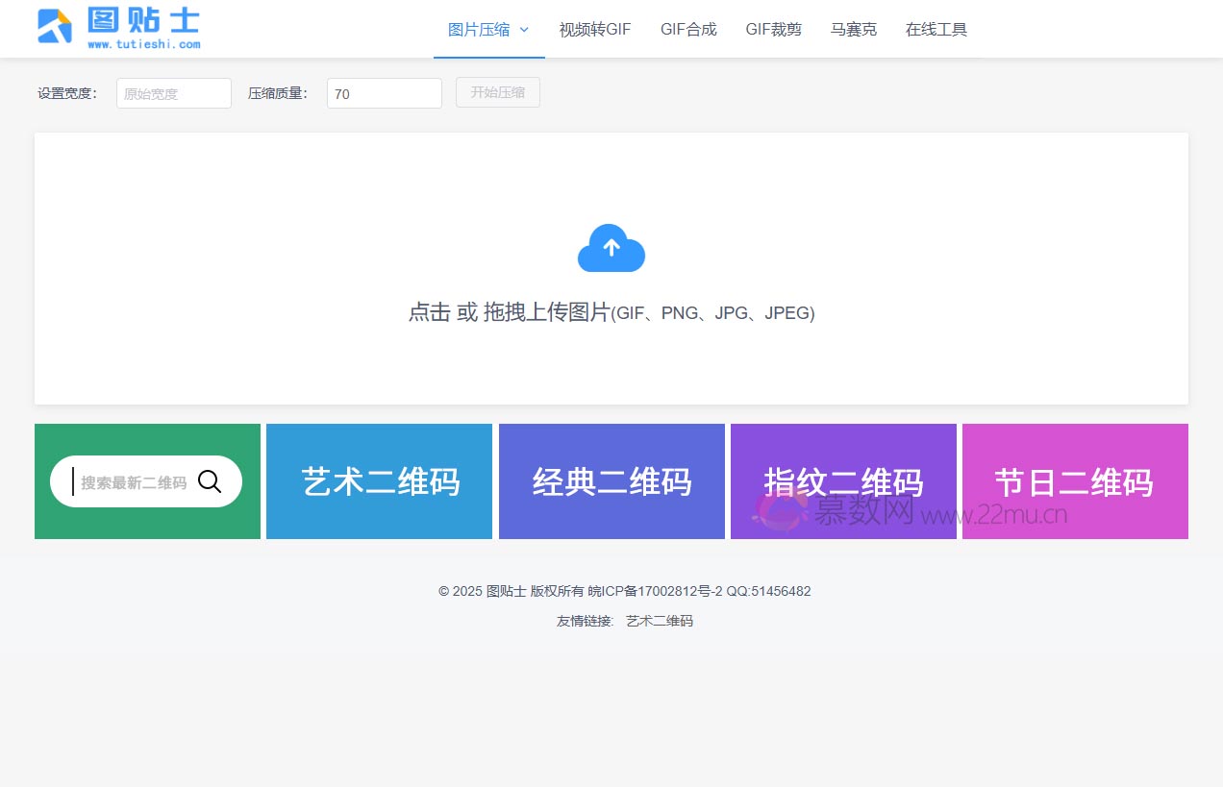Expand the 图片压缩 dropdown menu
Viewport: 1223px width, 787px height.
(479, 30)
